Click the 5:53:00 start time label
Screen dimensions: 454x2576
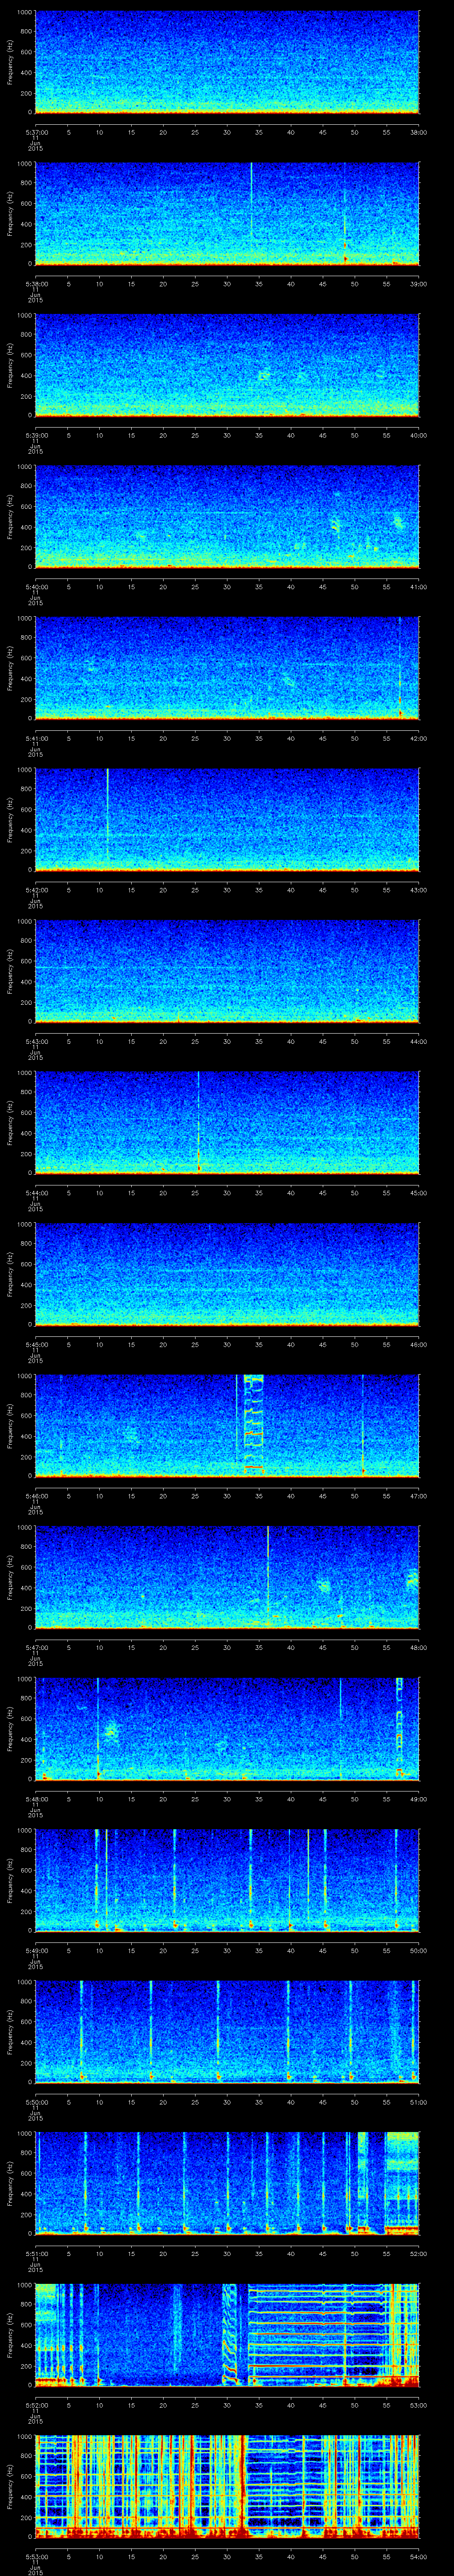(x=36, y=2555)
